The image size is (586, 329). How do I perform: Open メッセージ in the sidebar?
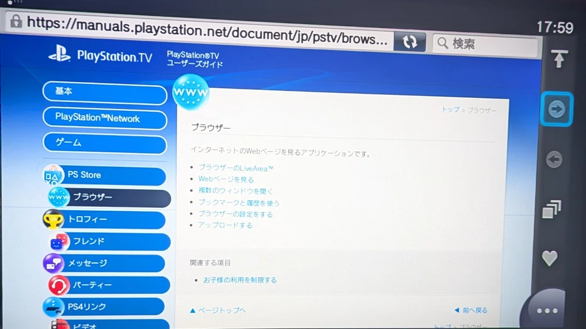(104, 263)
